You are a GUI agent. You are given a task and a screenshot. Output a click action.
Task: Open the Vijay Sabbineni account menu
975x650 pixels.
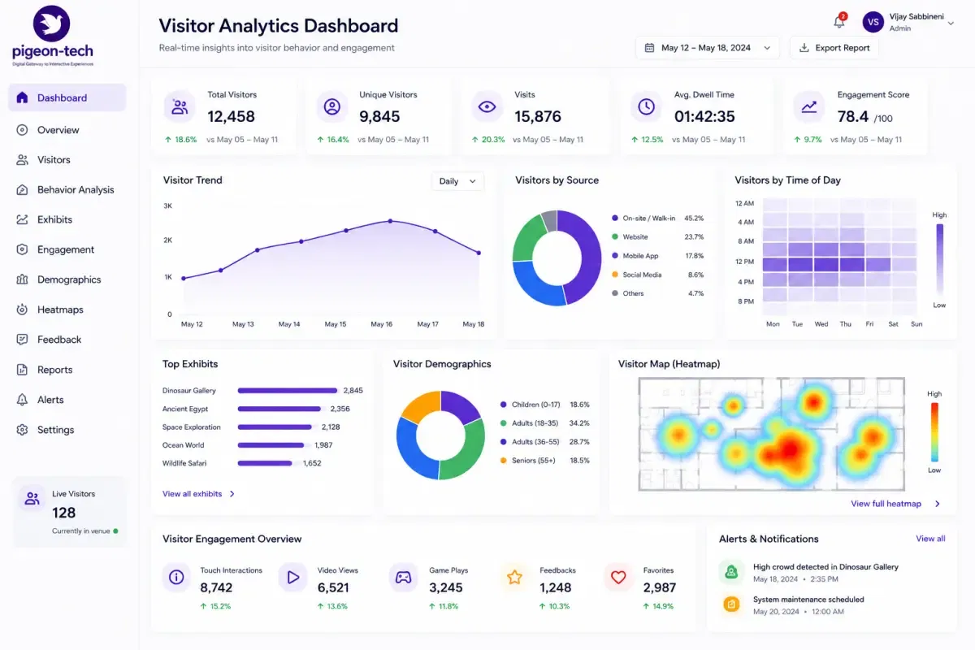pyautogui.click(x=908, y=22)
